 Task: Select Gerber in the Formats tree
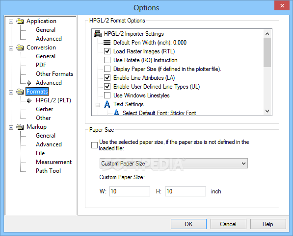coord(45,109)
